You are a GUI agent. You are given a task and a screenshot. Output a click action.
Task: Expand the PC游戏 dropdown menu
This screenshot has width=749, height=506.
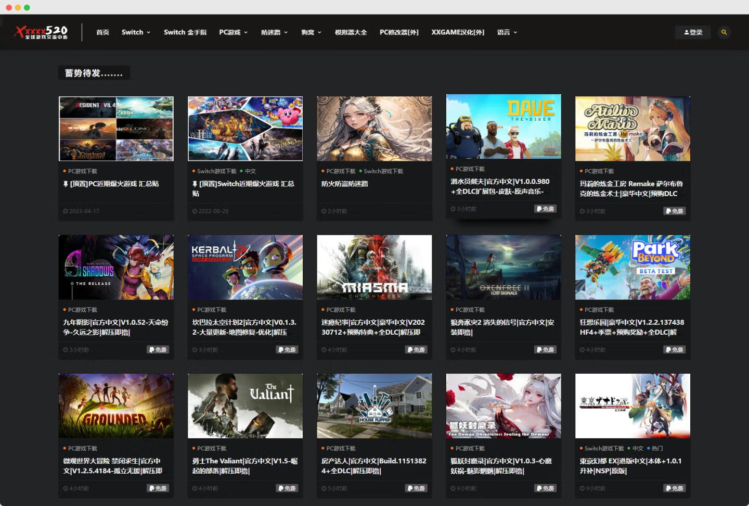(x=233, y=32)
